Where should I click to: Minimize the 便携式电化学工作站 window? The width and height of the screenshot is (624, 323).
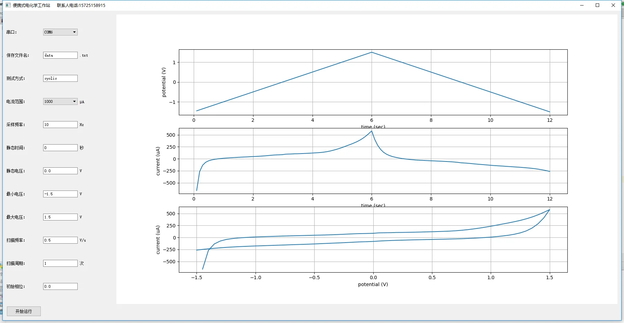click(x=582, y=5)
